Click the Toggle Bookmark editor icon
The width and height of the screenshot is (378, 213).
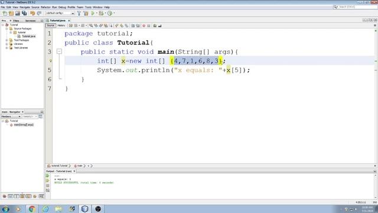(126, 25)
